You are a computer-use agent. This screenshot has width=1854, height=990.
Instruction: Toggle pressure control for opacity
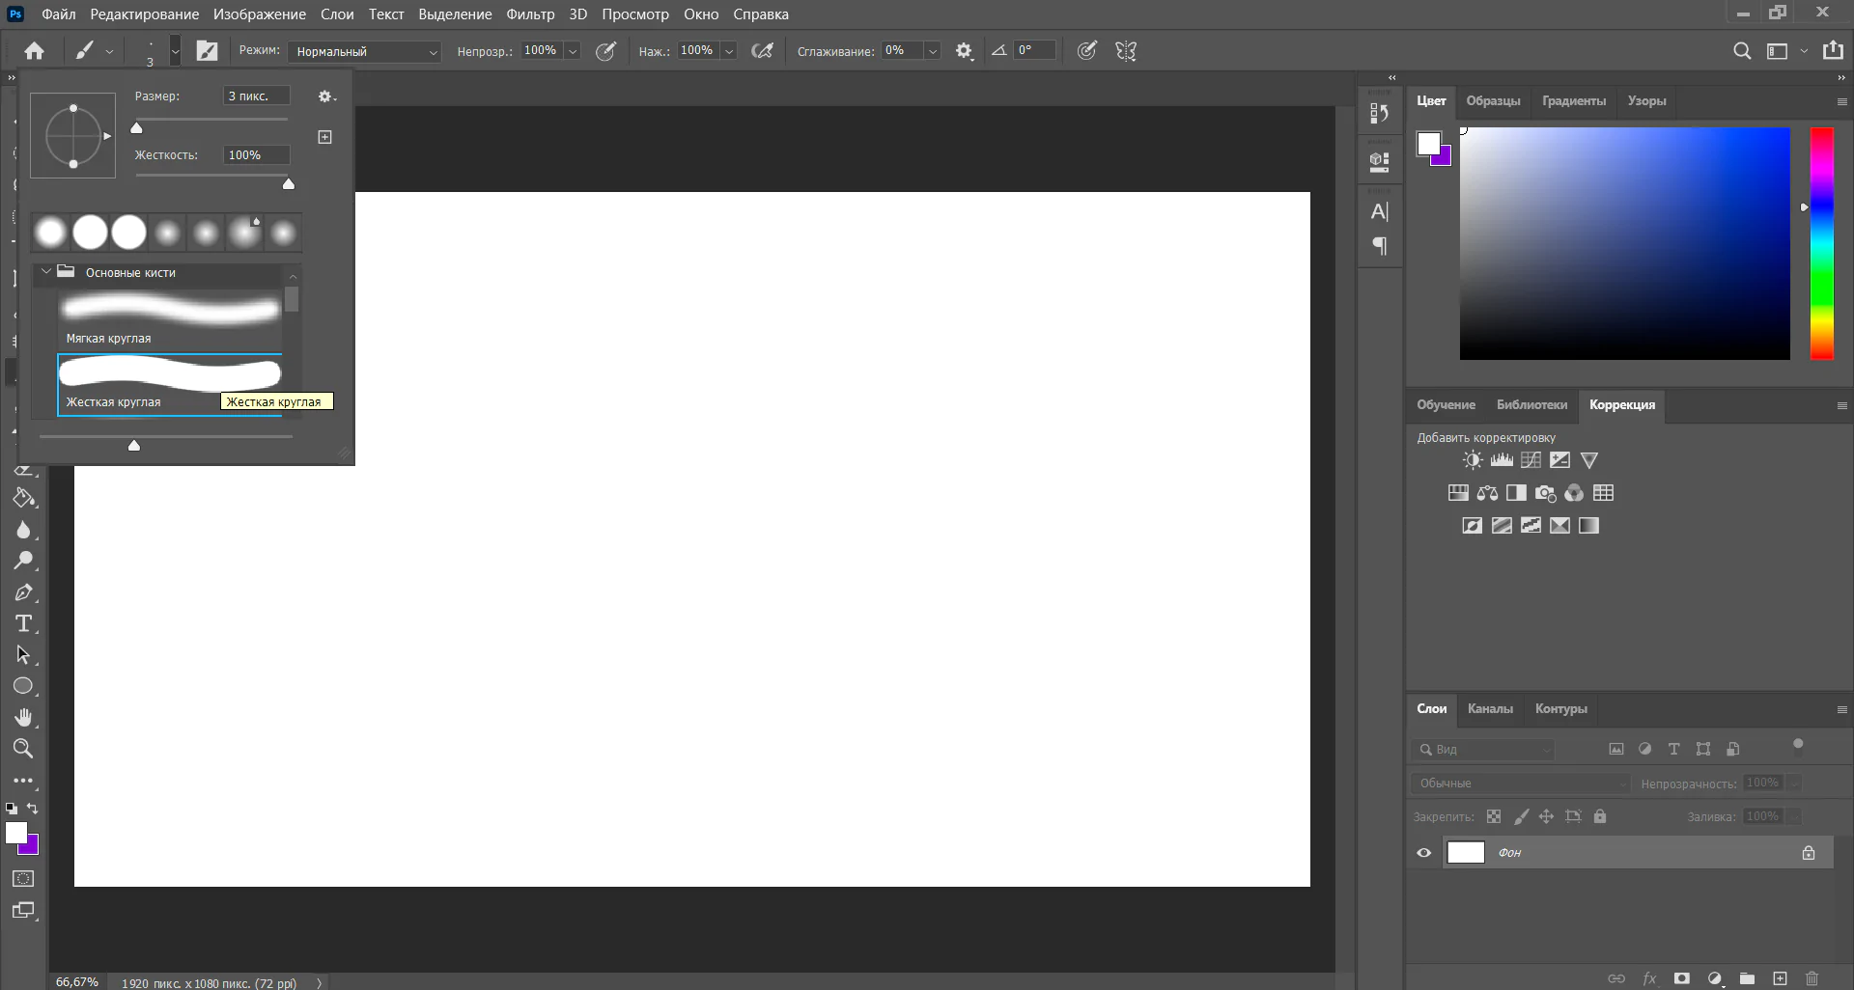(x=605, y=51)
